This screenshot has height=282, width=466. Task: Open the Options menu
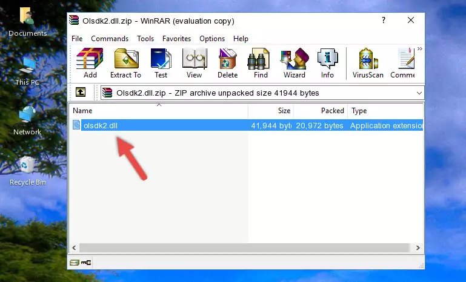tap(212, 39)
